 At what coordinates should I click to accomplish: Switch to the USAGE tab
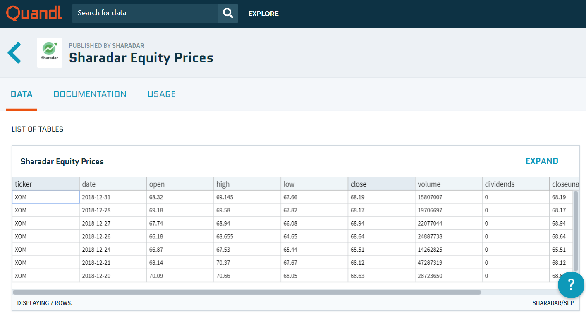(162, 94)
